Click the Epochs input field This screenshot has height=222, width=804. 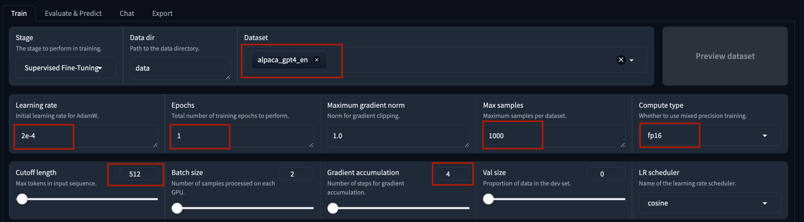[x=242, y=136]
